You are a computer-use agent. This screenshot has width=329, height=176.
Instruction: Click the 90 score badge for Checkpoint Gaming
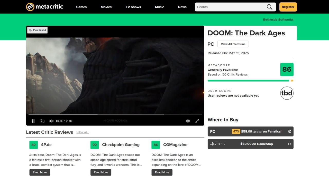click(95, 145)
